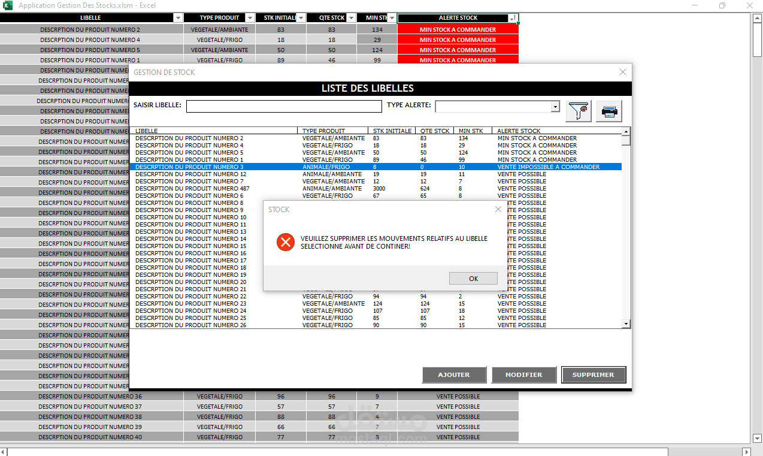Click the LISTE DES LIBELLES title banner
763x456 pixels.
coord(380,88)
